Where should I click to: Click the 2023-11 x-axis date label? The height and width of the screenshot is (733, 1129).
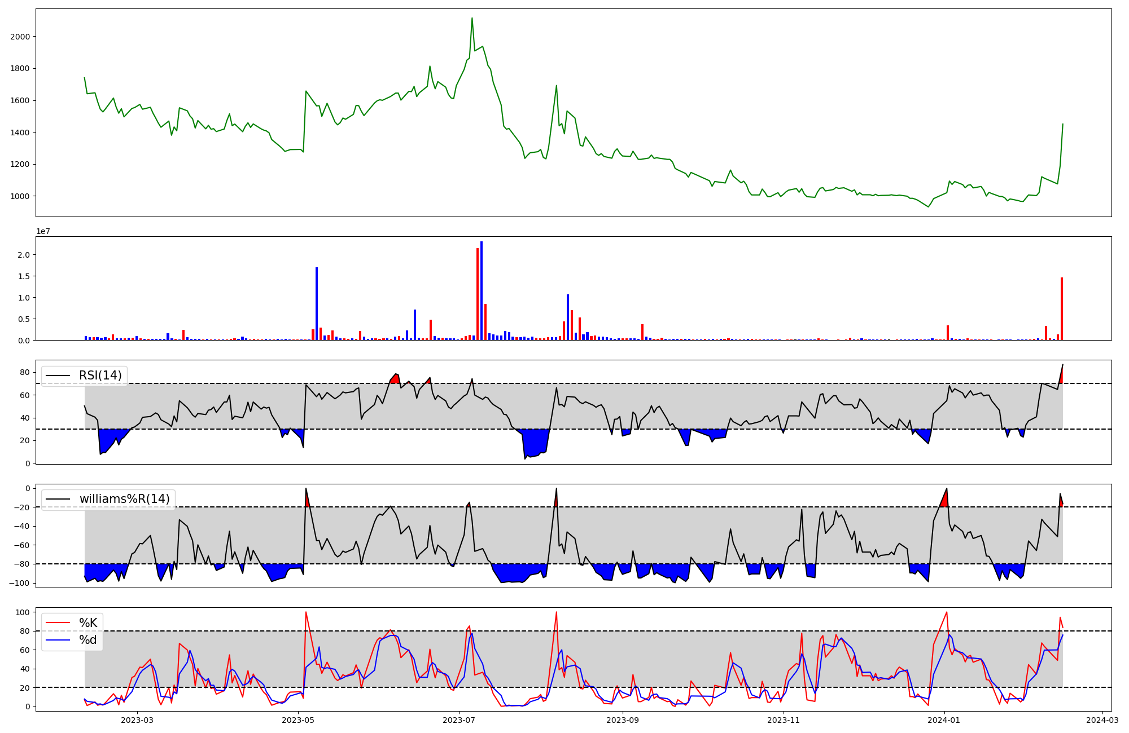pos(784,720)
